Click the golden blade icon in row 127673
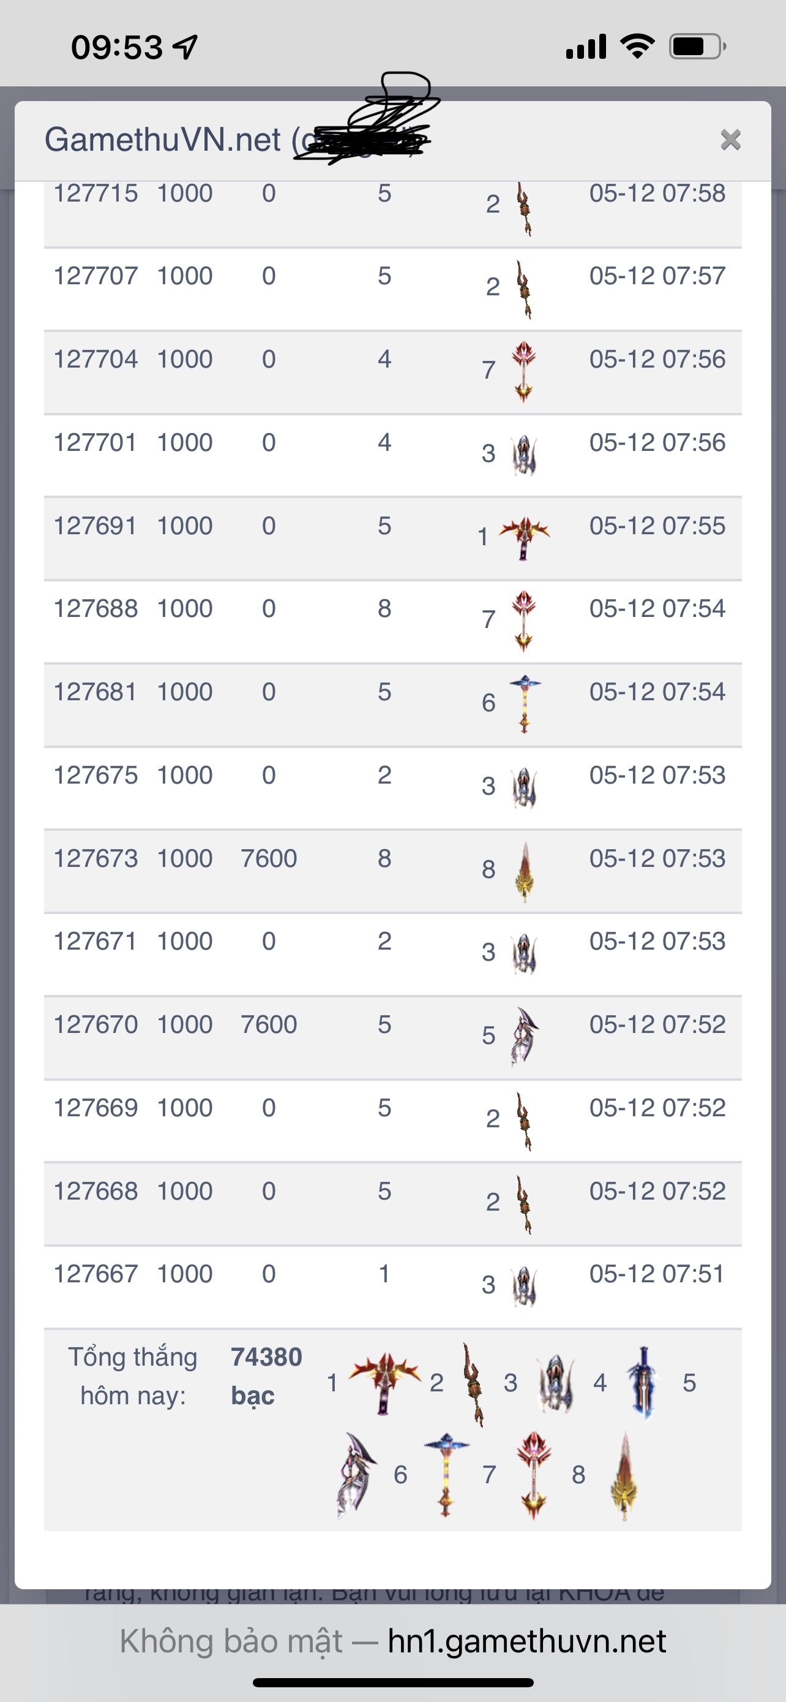The height and width of the screenshot is (1702, 786). tap(524, 871)
